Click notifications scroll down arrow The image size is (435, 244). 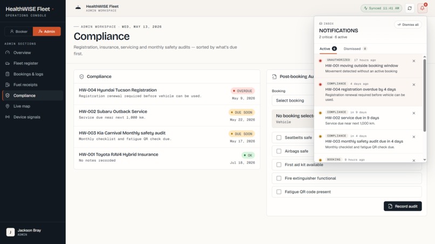[x=424, y=160]
